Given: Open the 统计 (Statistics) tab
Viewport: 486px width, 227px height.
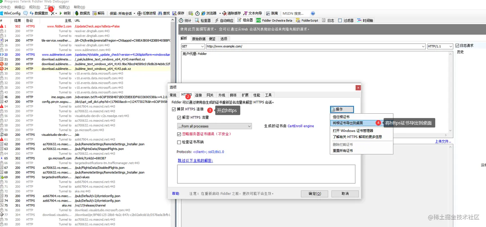Looking at the screenshot, I should click(x=185, y=20).
